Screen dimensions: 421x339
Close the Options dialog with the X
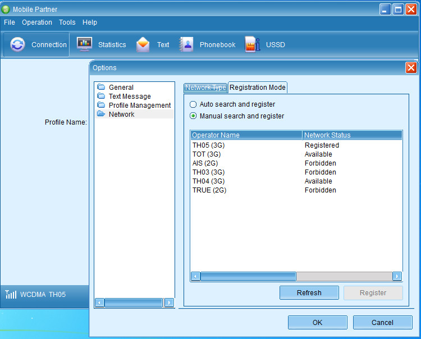click(x=411, y=68)
